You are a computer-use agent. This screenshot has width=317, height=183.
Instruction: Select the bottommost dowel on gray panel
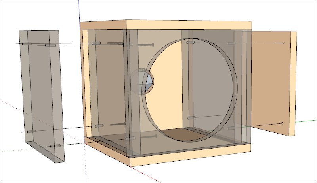pos(55,147)
